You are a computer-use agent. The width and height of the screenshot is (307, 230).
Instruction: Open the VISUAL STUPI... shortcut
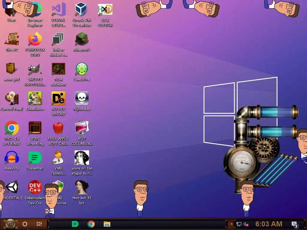pos(58,14)
